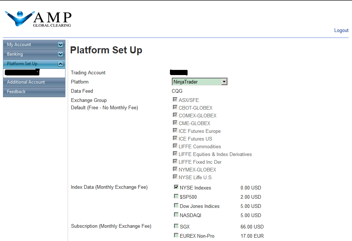Click the platform dropdown arrow button
Screen dimensions: 352x241
224,82
